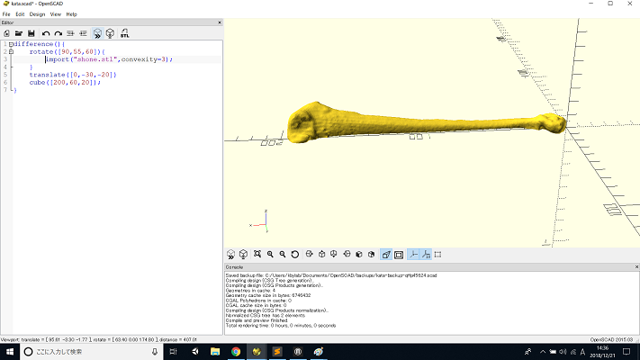Screen dimensions: 640x360
Task: Open File Explorer from taskbar
Action: (215, 351)
